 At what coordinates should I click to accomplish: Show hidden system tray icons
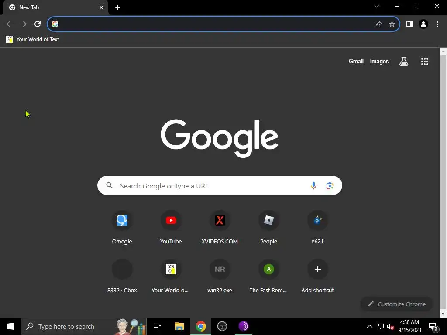(369, 326)
